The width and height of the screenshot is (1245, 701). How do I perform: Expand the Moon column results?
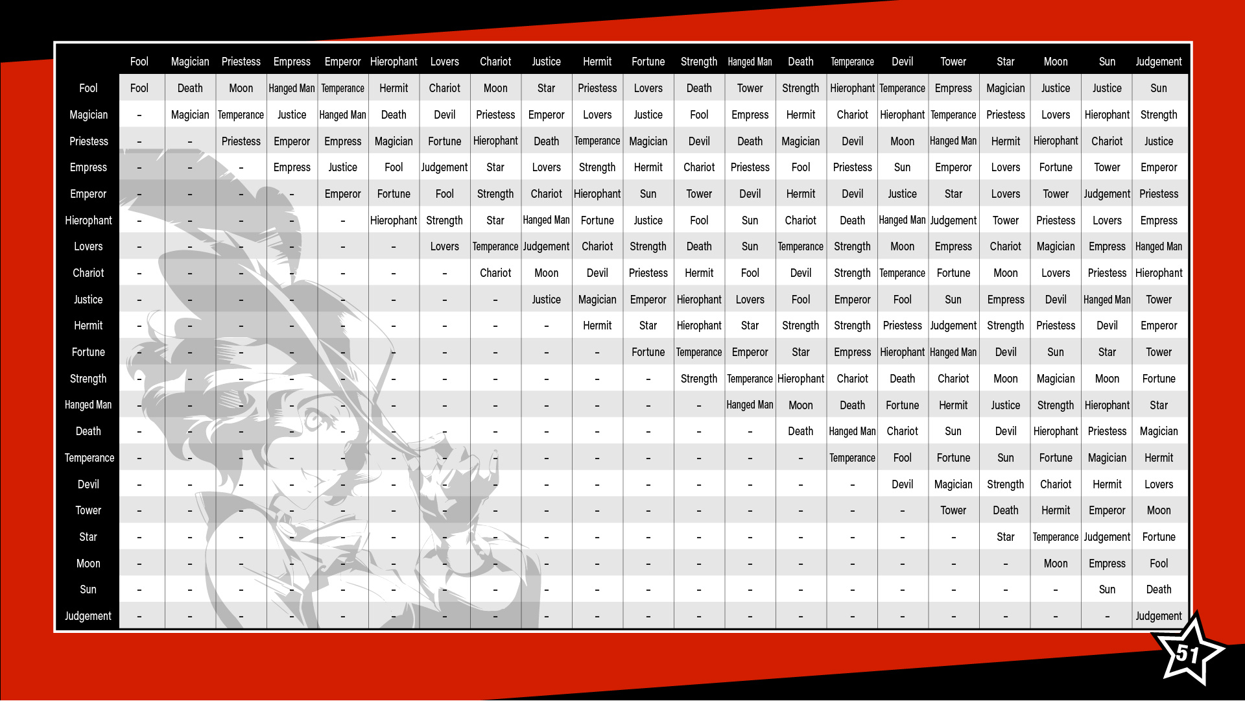click(x=1054, y=62)
